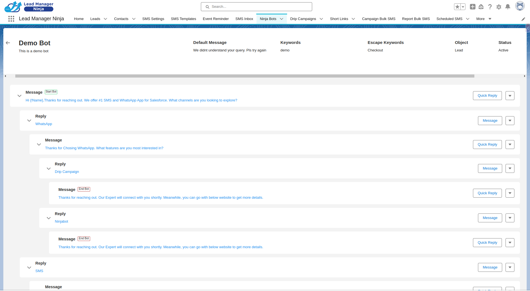The height and width of the screenshot is (291, 530).
Task: Click Message button for Drip Campaign reply
Action: tap(490, 168)
